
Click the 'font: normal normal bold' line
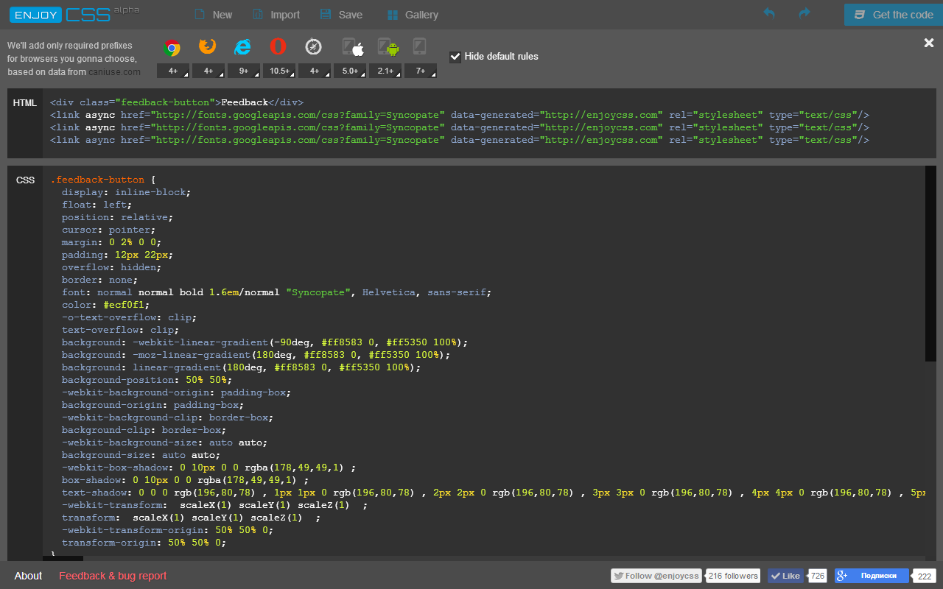click(x=277, y=292)
